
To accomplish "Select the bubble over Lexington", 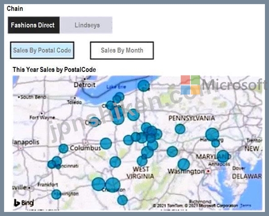I will pyautogui.click(x=56, y=194).
